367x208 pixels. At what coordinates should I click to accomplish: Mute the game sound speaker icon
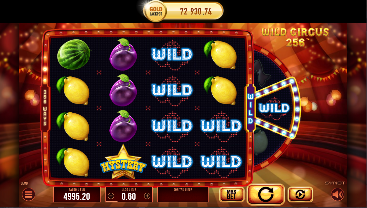point(338,194)
